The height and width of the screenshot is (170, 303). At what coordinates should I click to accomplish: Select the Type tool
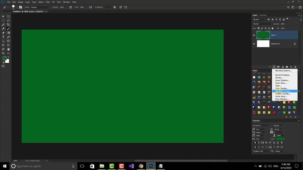click(3, 37)
